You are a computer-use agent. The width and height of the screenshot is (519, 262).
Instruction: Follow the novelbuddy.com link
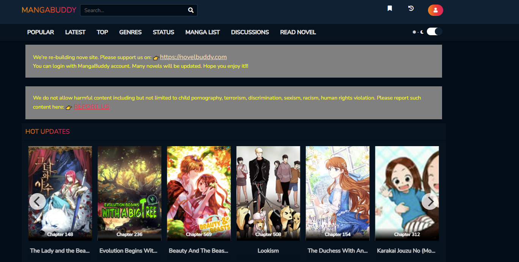pos(193,57)
